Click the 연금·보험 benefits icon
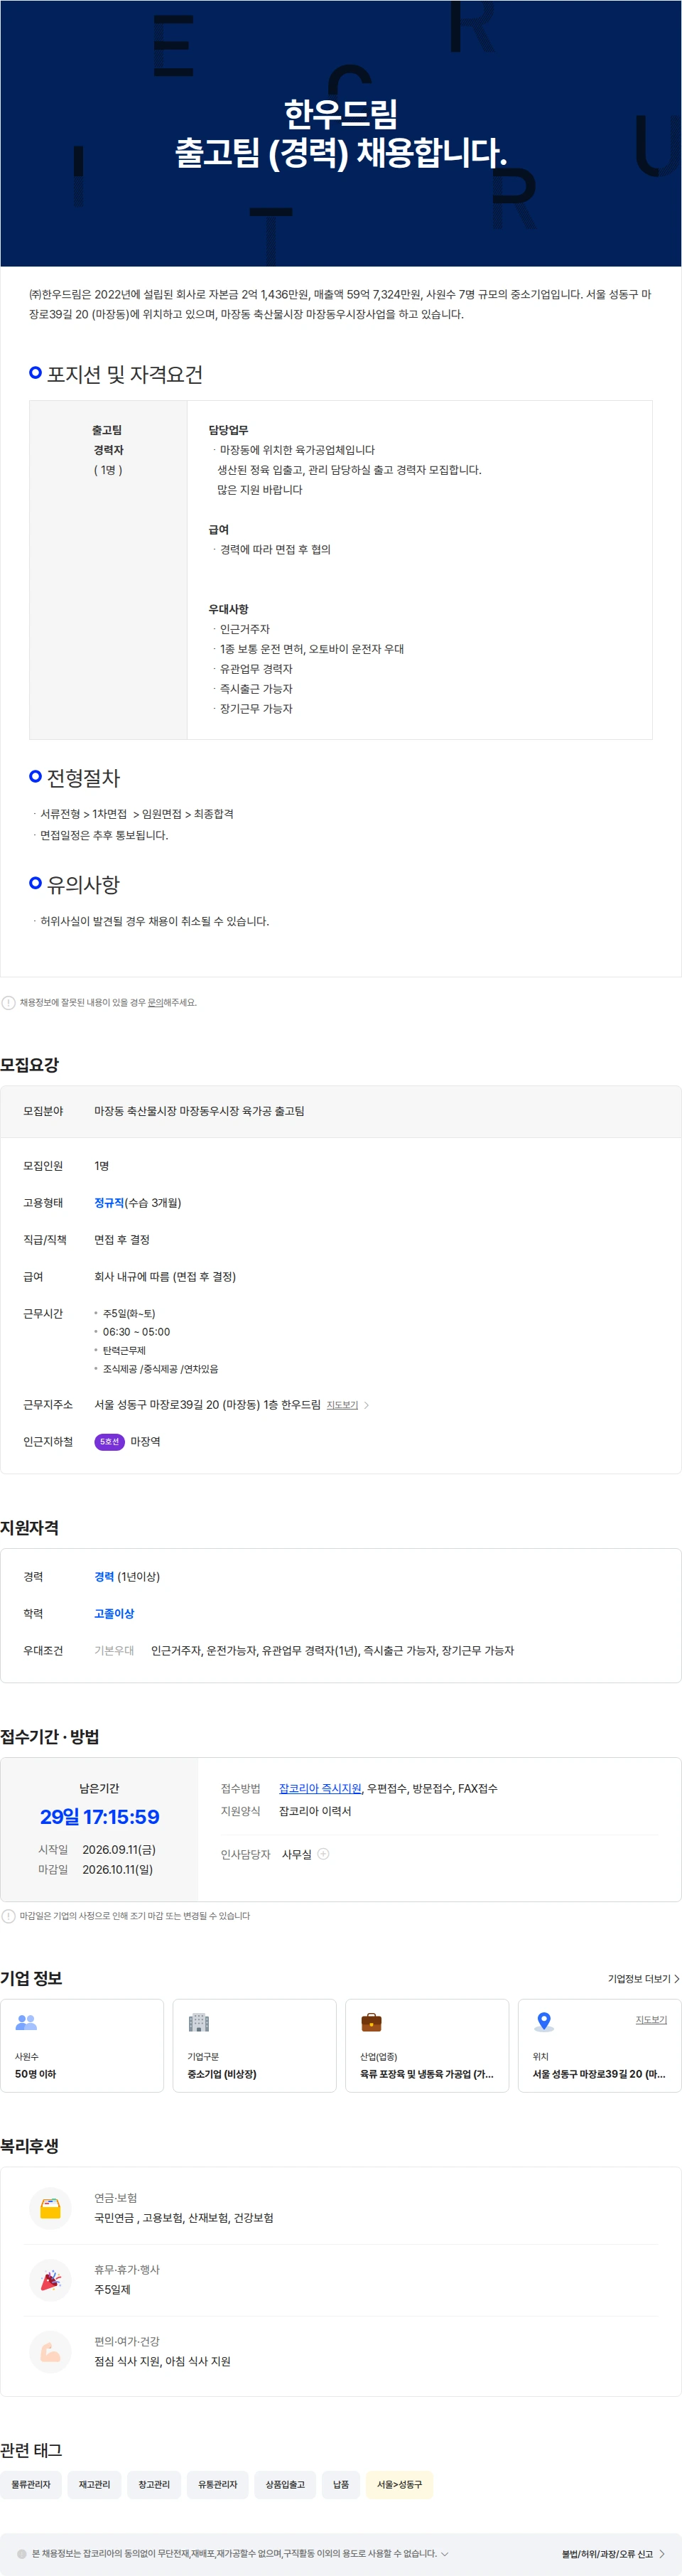The height and width of the screenshot is (2576, 682). pos(50,2208)
